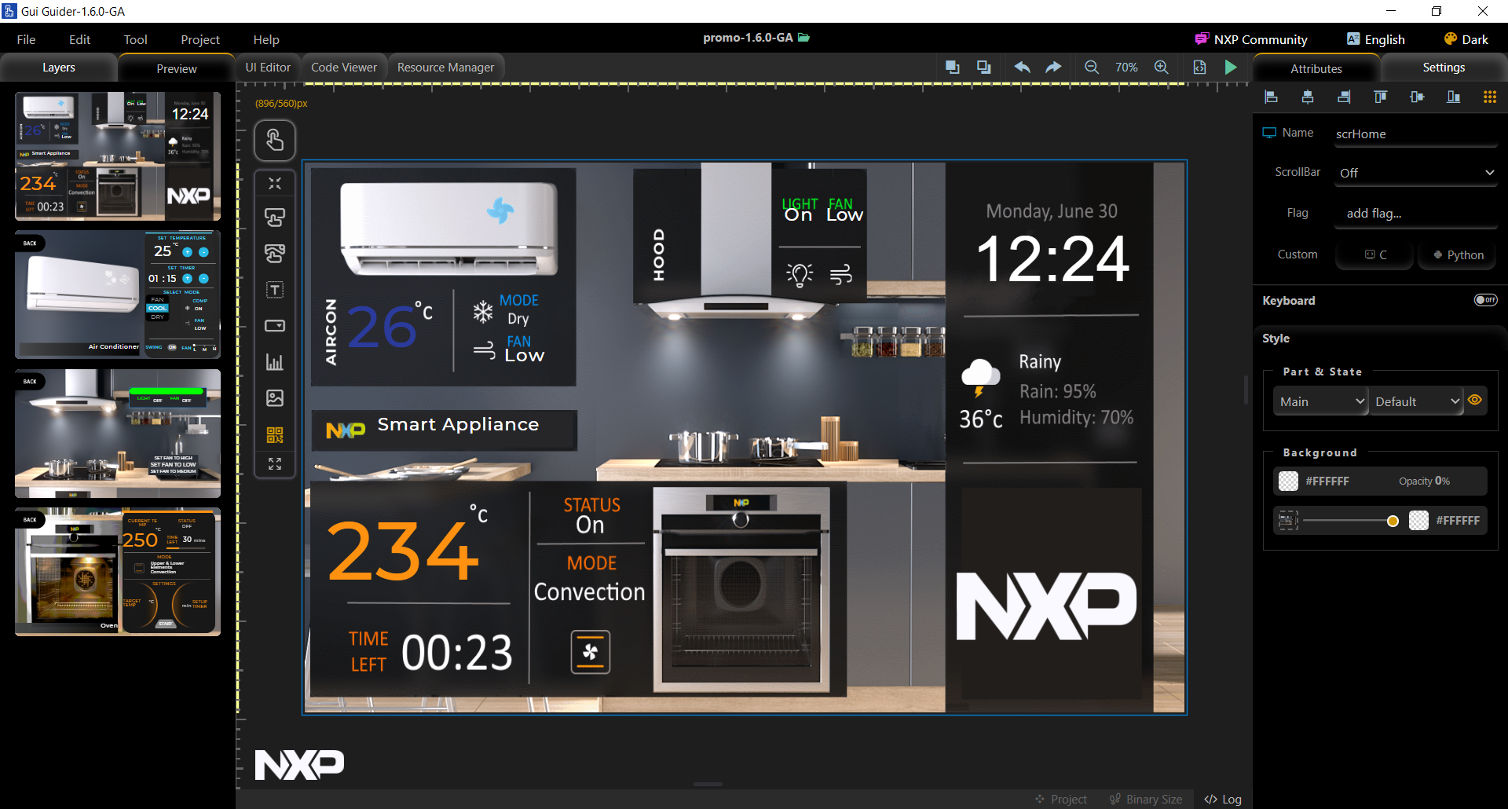Screen dimensions: 1508x809
Task: Select the QR code widget tool
Action: coord(275,434)
